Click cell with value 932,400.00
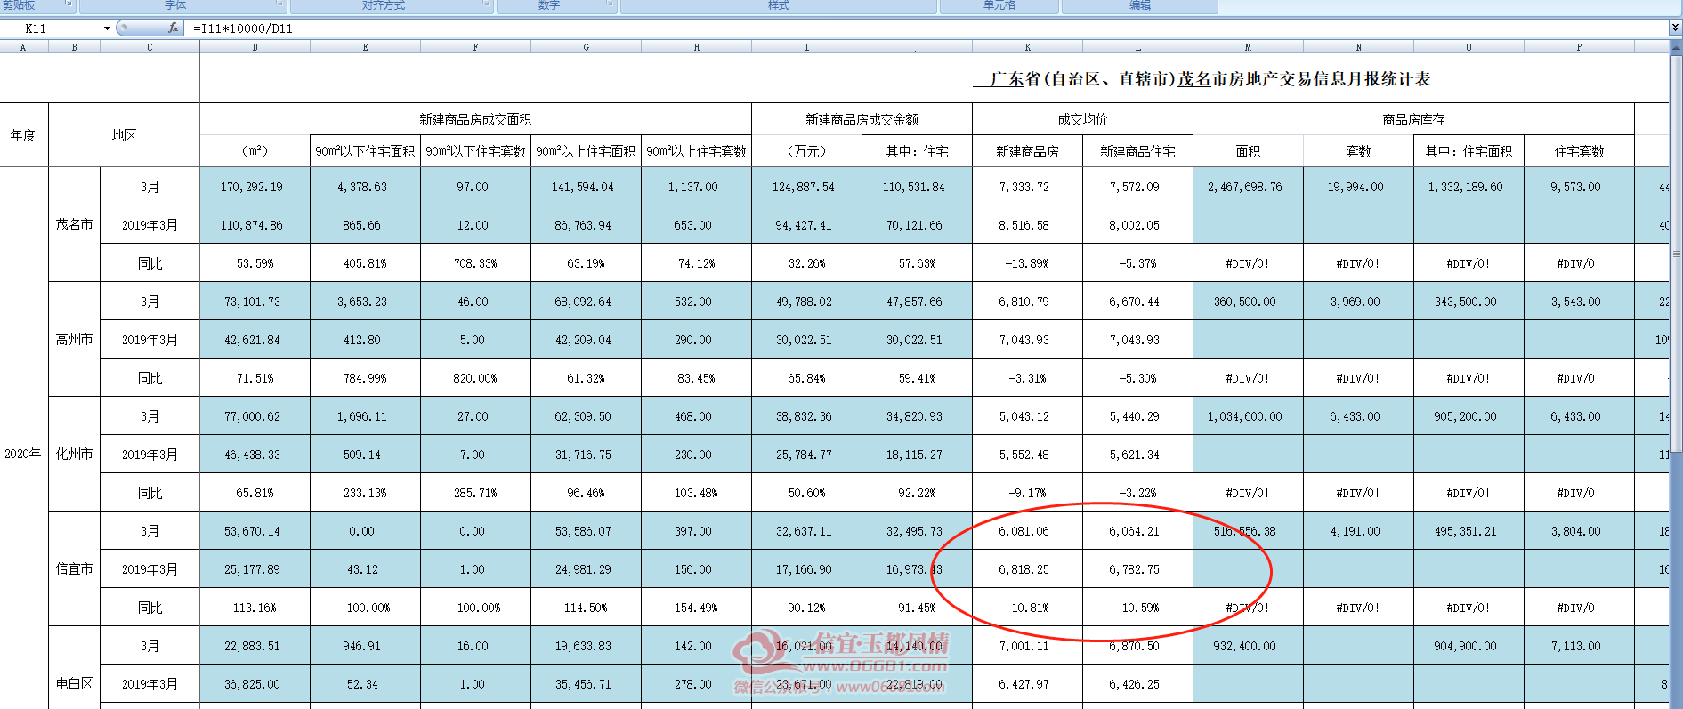The height and width of the screenshot is (709, 1683). coord(1249,646)
